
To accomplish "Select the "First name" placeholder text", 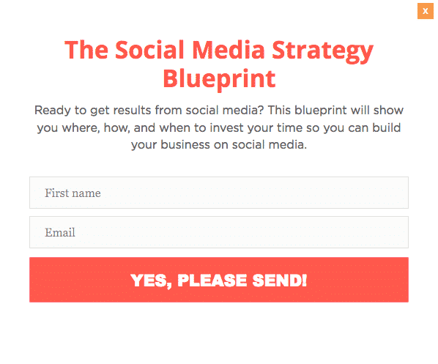I will [73, 193].
